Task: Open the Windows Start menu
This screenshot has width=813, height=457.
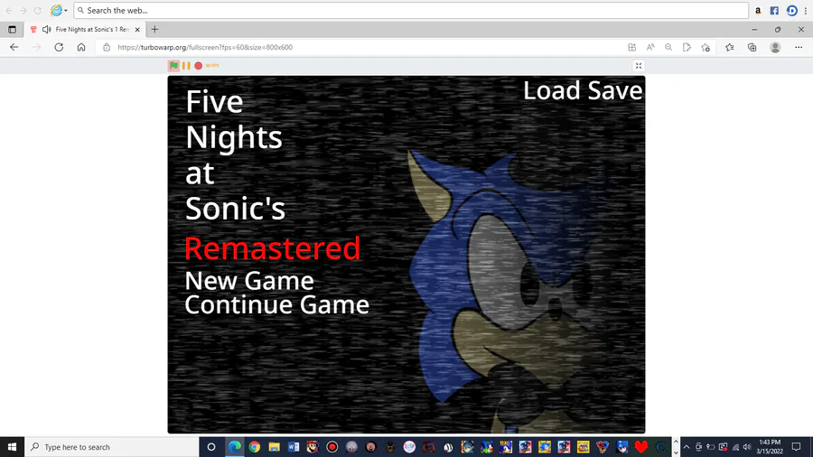Action: (12, 447)
